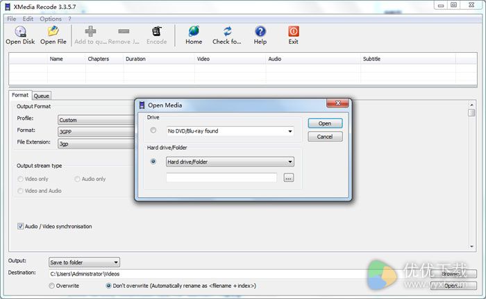Viewport: 486px width, 299px height.
Task: Click the Open button in dialog
Action: (325, 123)
